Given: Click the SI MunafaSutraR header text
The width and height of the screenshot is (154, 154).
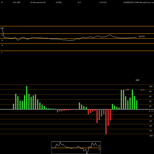Looking at the screenshot, I should 38,2.
